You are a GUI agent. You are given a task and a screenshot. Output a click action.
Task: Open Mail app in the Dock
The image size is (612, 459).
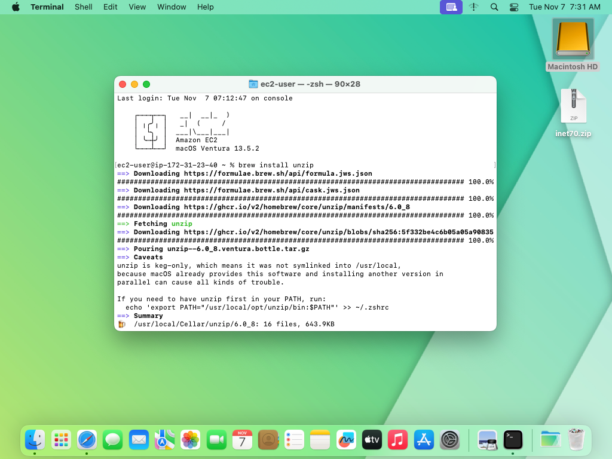click(139, 439)
